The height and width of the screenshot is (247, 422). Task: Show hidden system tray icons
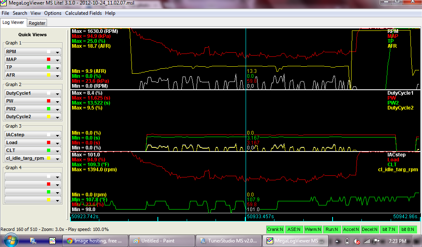click(337, 241)
